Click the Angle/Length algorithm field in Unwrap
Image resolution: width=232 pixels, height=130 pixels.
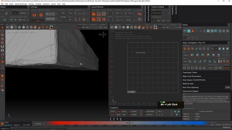pos(50,19)
